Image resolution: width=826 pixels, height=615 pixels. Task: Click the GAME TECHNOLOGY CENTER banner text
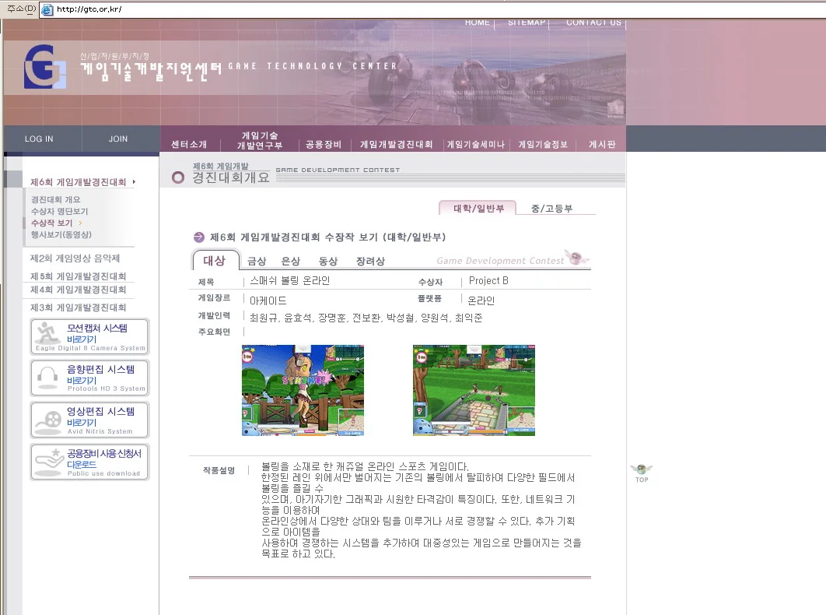tap(313, 66)
